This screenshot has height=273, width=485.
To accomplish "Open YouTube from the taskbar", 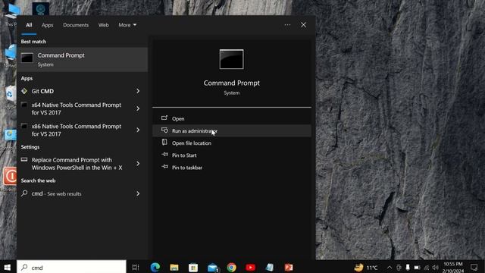I will tap(251, 268).
